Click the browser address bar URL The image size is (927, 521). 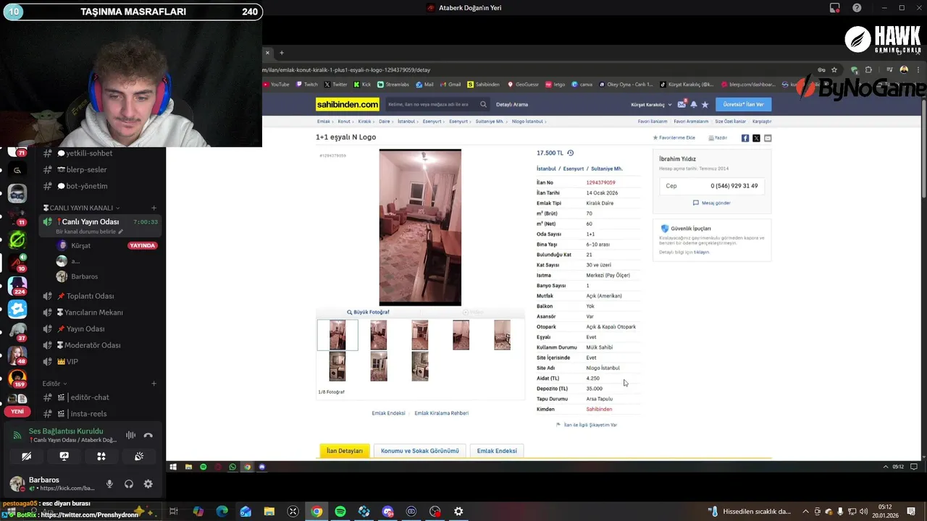(347, 69)
